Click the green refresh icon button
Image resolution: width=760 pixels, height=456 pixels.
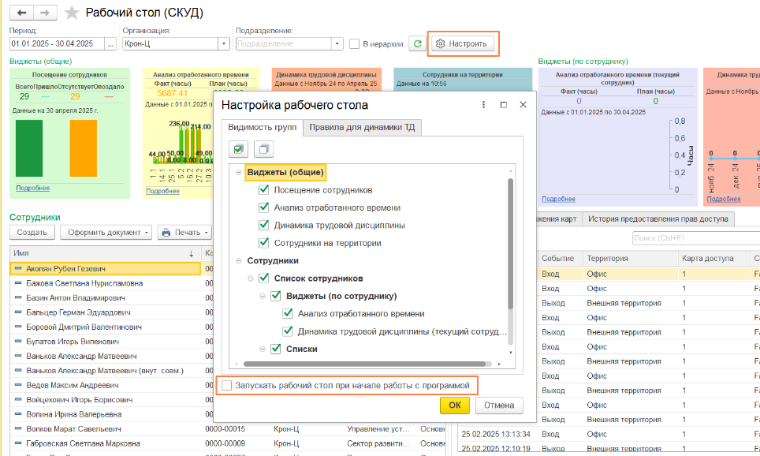coord(418,43)
